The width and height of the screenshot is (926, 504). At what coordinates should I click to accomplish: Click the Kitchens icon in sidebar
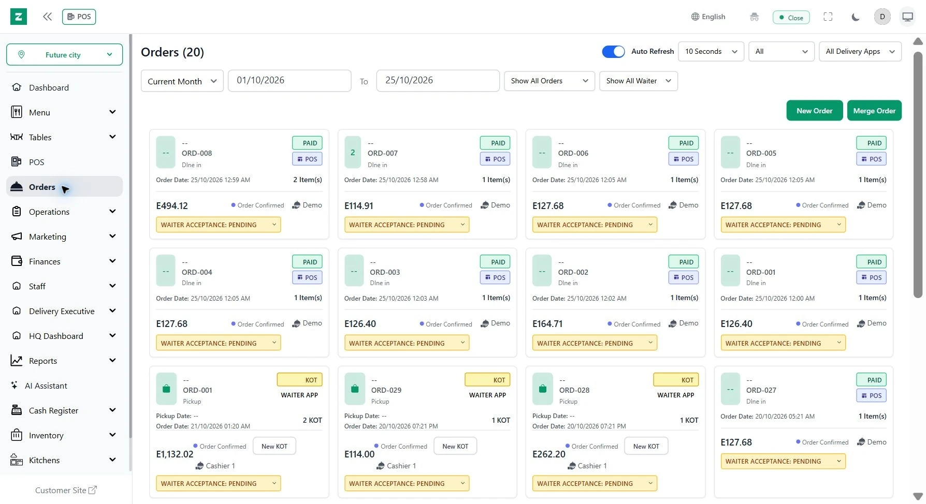tap(17, 460)
